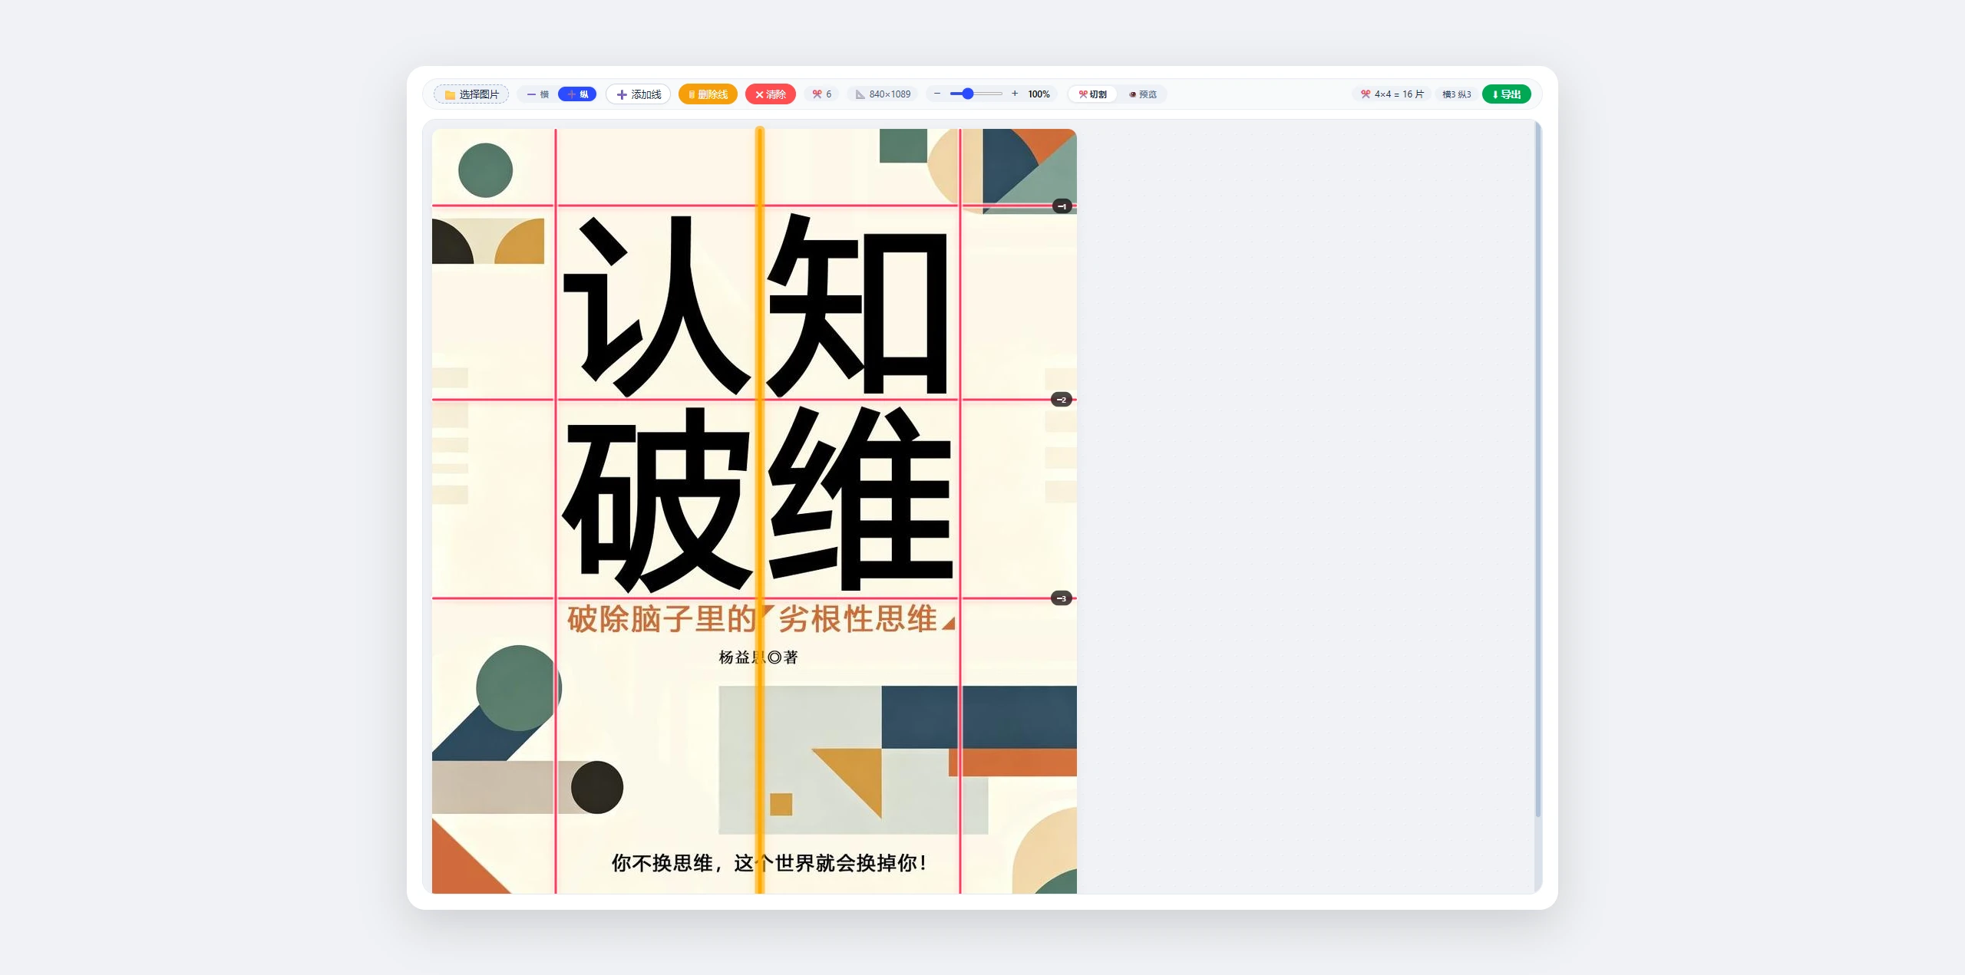Switch line direction to 纵 (vertical)
The image size is (1965, 975).
pyautogui.click(x=577, y=94)
